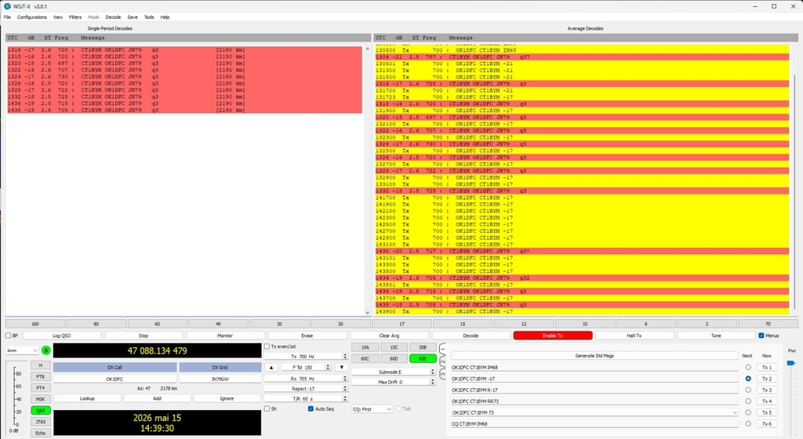Choose the 15C submode button
The height and width of the screenshot is (439, 803).
click(x=394, y=347)
